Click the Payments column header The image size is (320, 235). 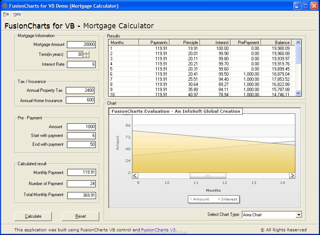pyautogui.click(x=154, y=42)
